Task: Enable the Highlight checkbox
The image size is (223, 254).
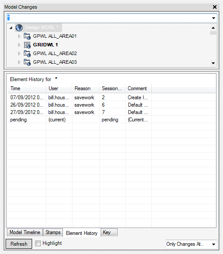Action: pos(38,243)
